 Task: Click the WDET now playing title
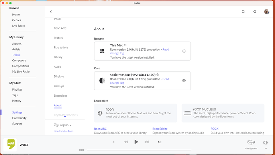tap(24, 145)
